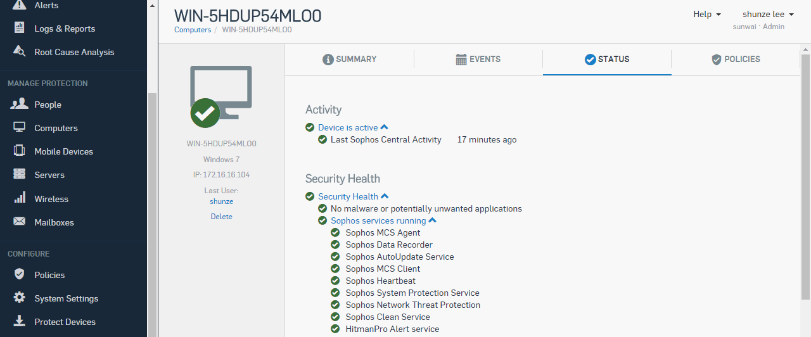Switch to the Summary tab

click(350, 59)
